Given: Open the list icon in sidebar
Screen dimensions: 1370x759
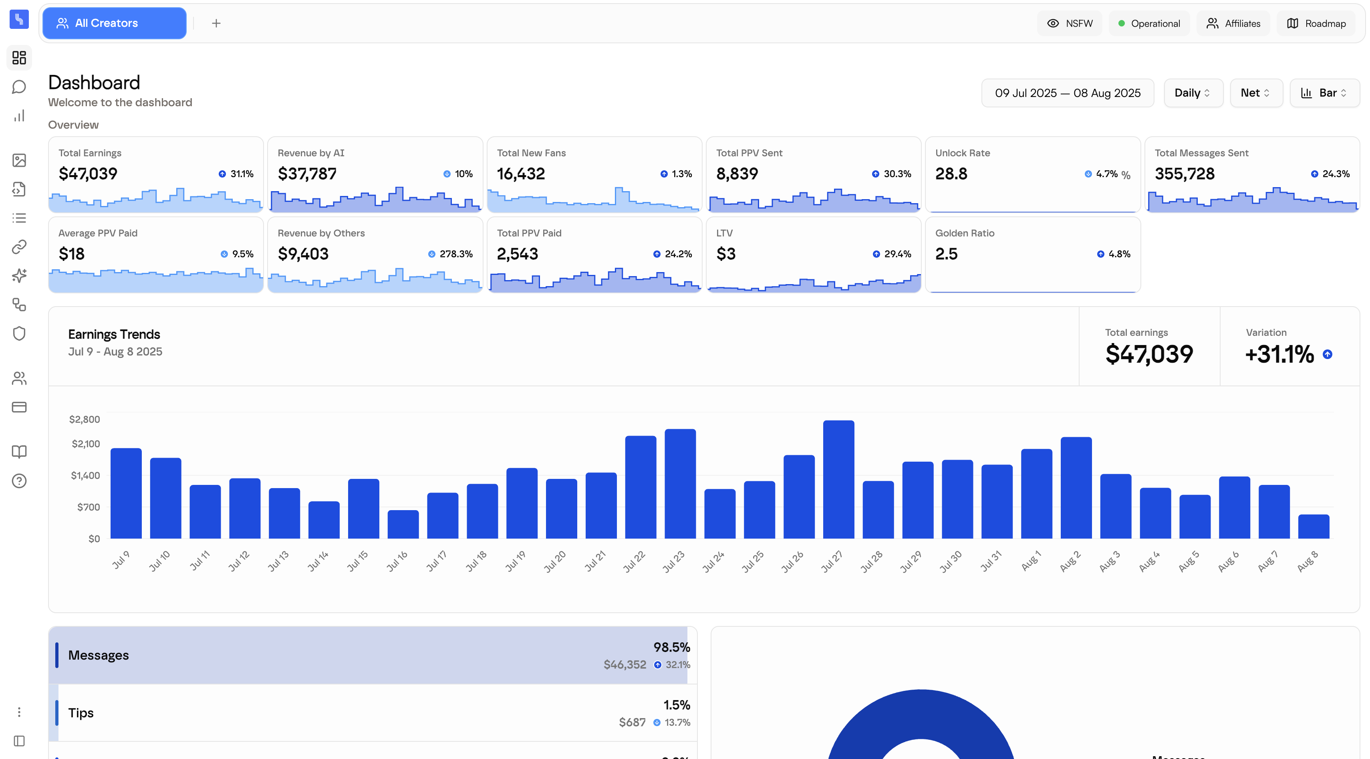Looking at the screenshot, I should coord(19,218).
